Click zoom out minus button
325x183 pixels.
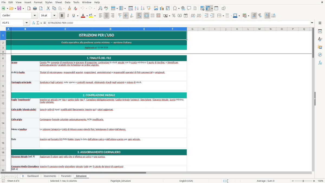pos(293,181)
